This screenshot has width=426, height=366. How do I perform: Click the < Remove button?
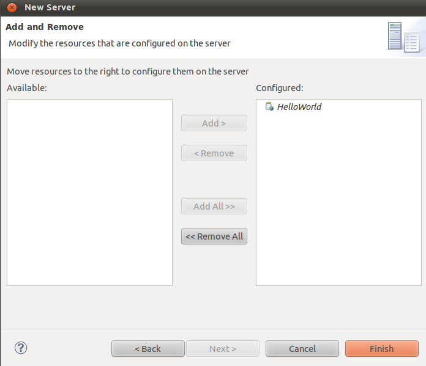[214, 153]
